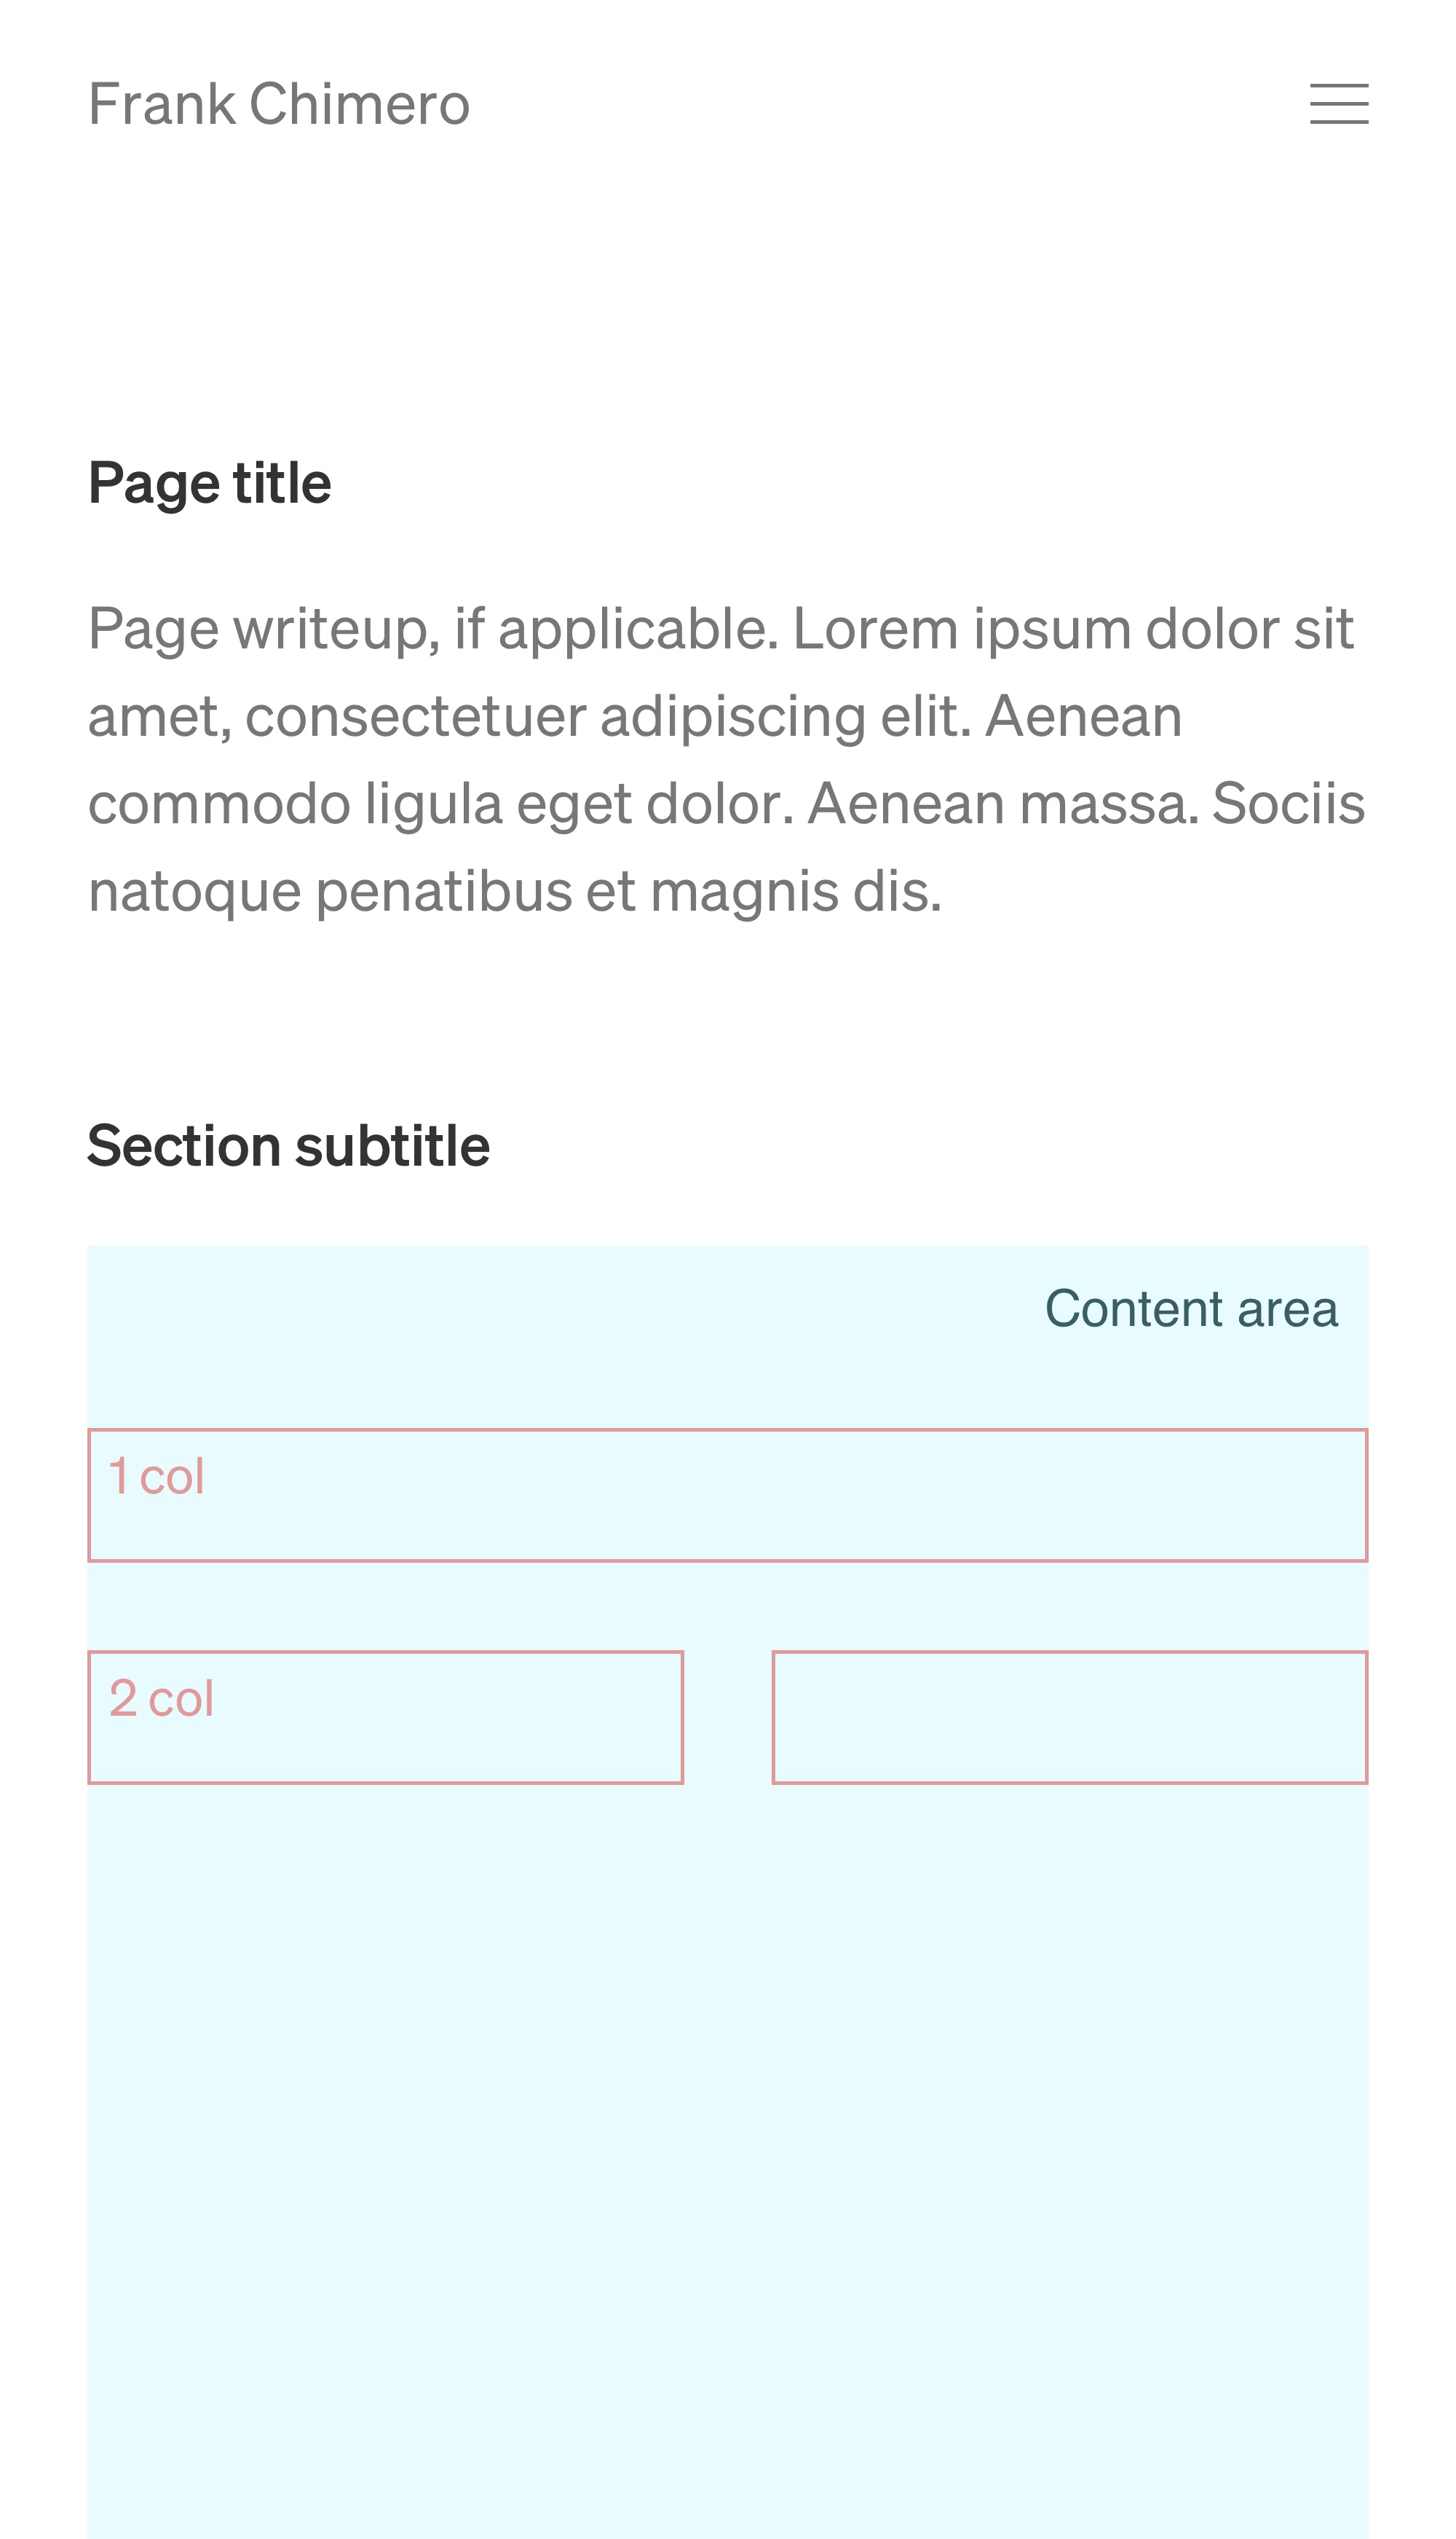This screenshot has height=2539, width=1456.
Task: Click empty blue area below column boxes
Action: (x=728, y=2162)
